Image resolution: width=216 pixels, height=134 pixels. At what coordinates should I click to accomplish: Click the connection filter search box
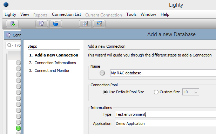[x=13, y=45]
